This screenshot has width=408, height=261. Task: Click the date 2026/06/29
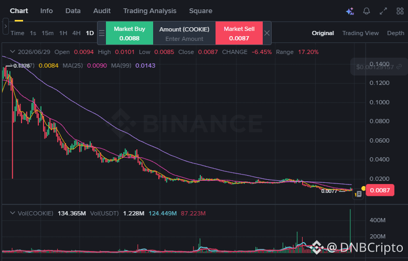[34, 52]
